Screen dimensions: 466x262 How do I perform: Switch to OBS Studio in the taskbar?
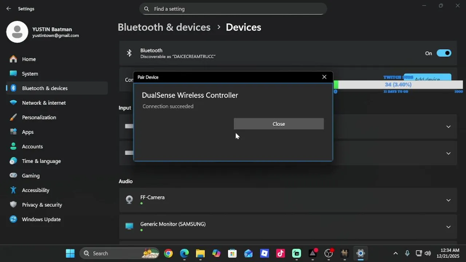[328, 253]
